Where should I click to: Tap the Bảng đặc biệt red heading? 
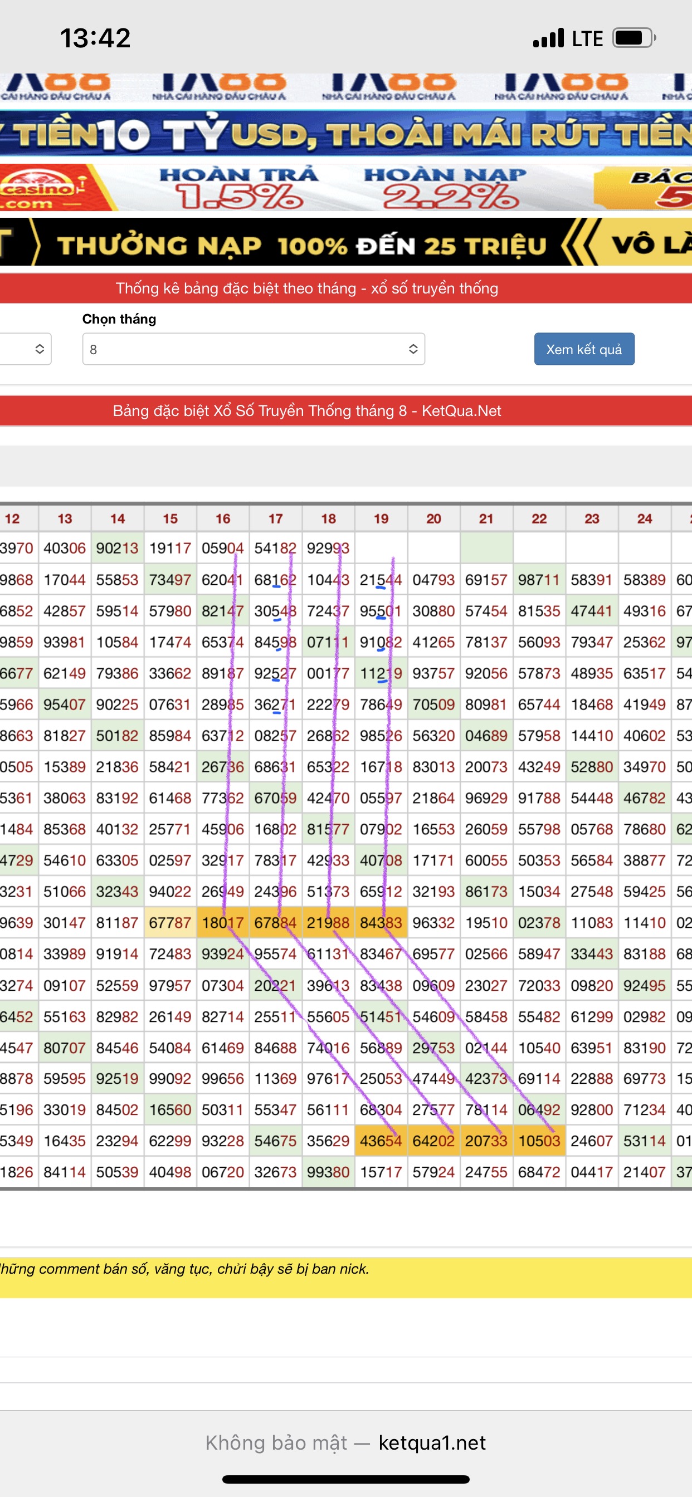point(307,411)
